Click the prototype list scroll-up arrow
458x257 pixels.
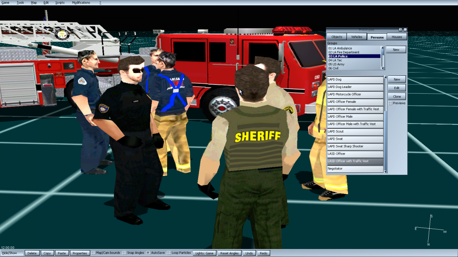(385, 78)
